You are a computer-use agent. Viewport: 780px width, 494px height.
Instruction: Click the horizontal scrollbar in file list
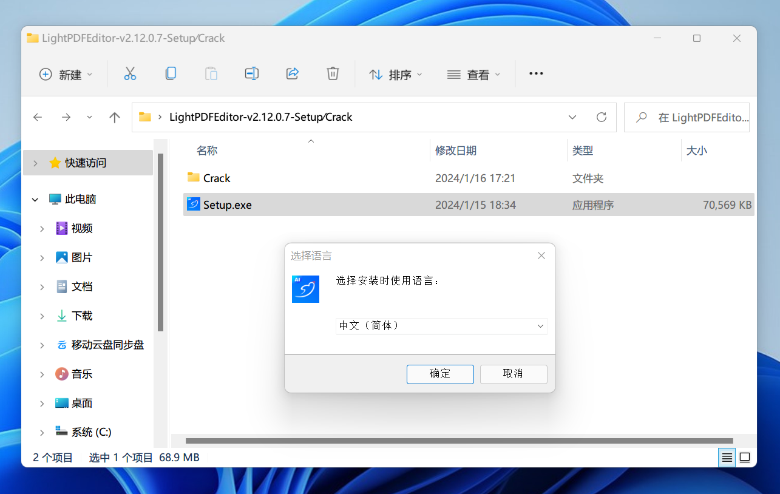tap(459, 441)
